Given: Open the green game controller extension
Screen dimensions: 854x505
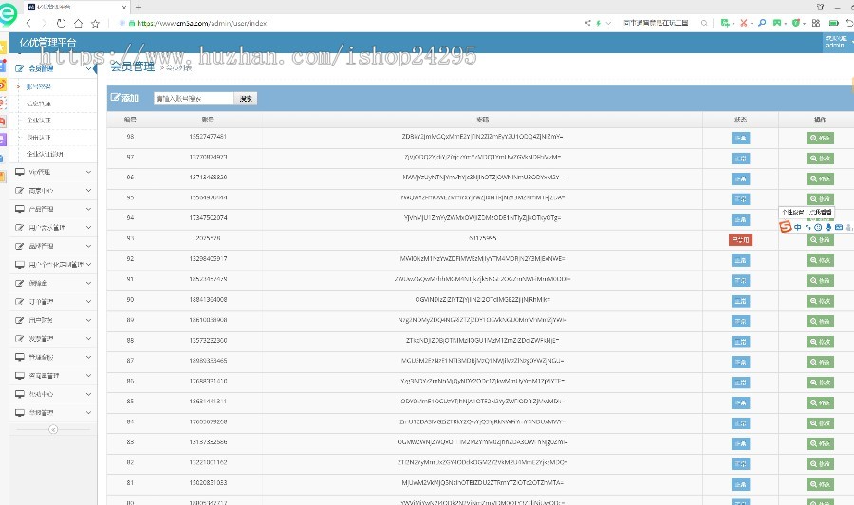Looking at the screenshot, I should click(x=777, y=23).
